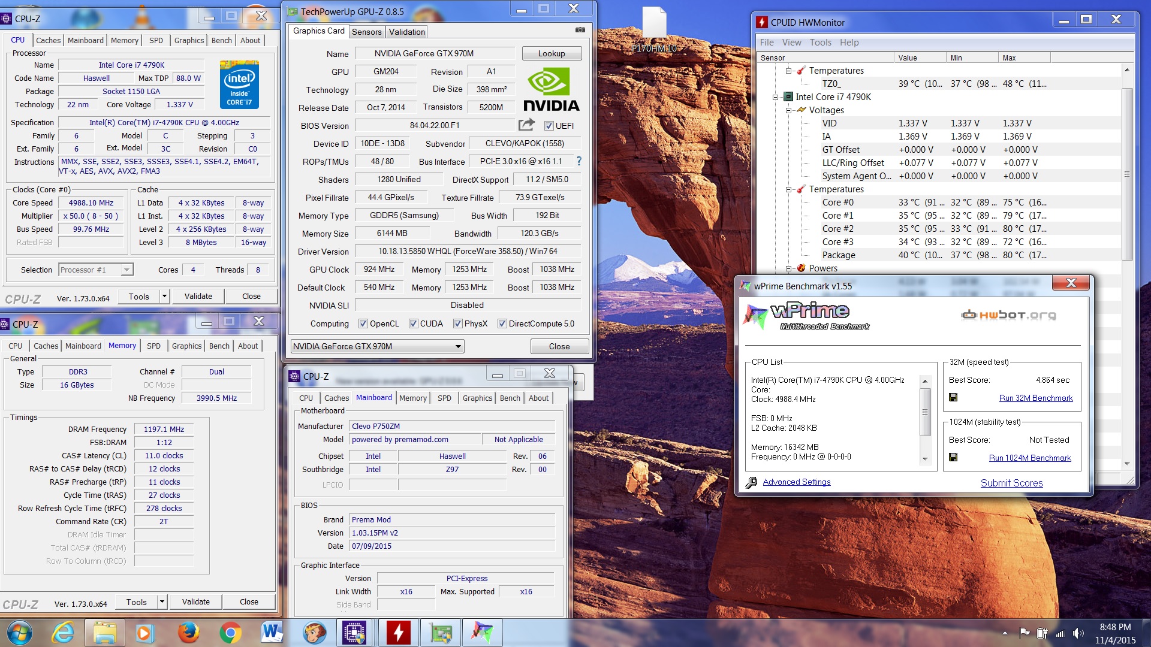This screenshot has height=647, width=1151.
Task: Click the Lookup button in GPU-Z
Action: pos(552,53)
